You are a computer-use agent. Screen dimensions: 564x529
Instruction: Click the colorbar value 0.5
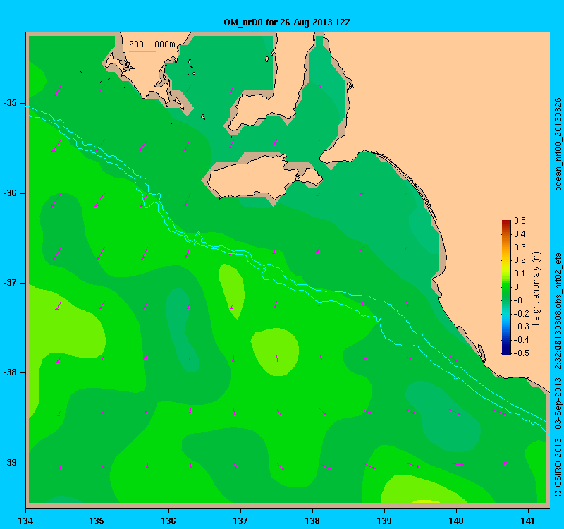[x=520, y=221]
